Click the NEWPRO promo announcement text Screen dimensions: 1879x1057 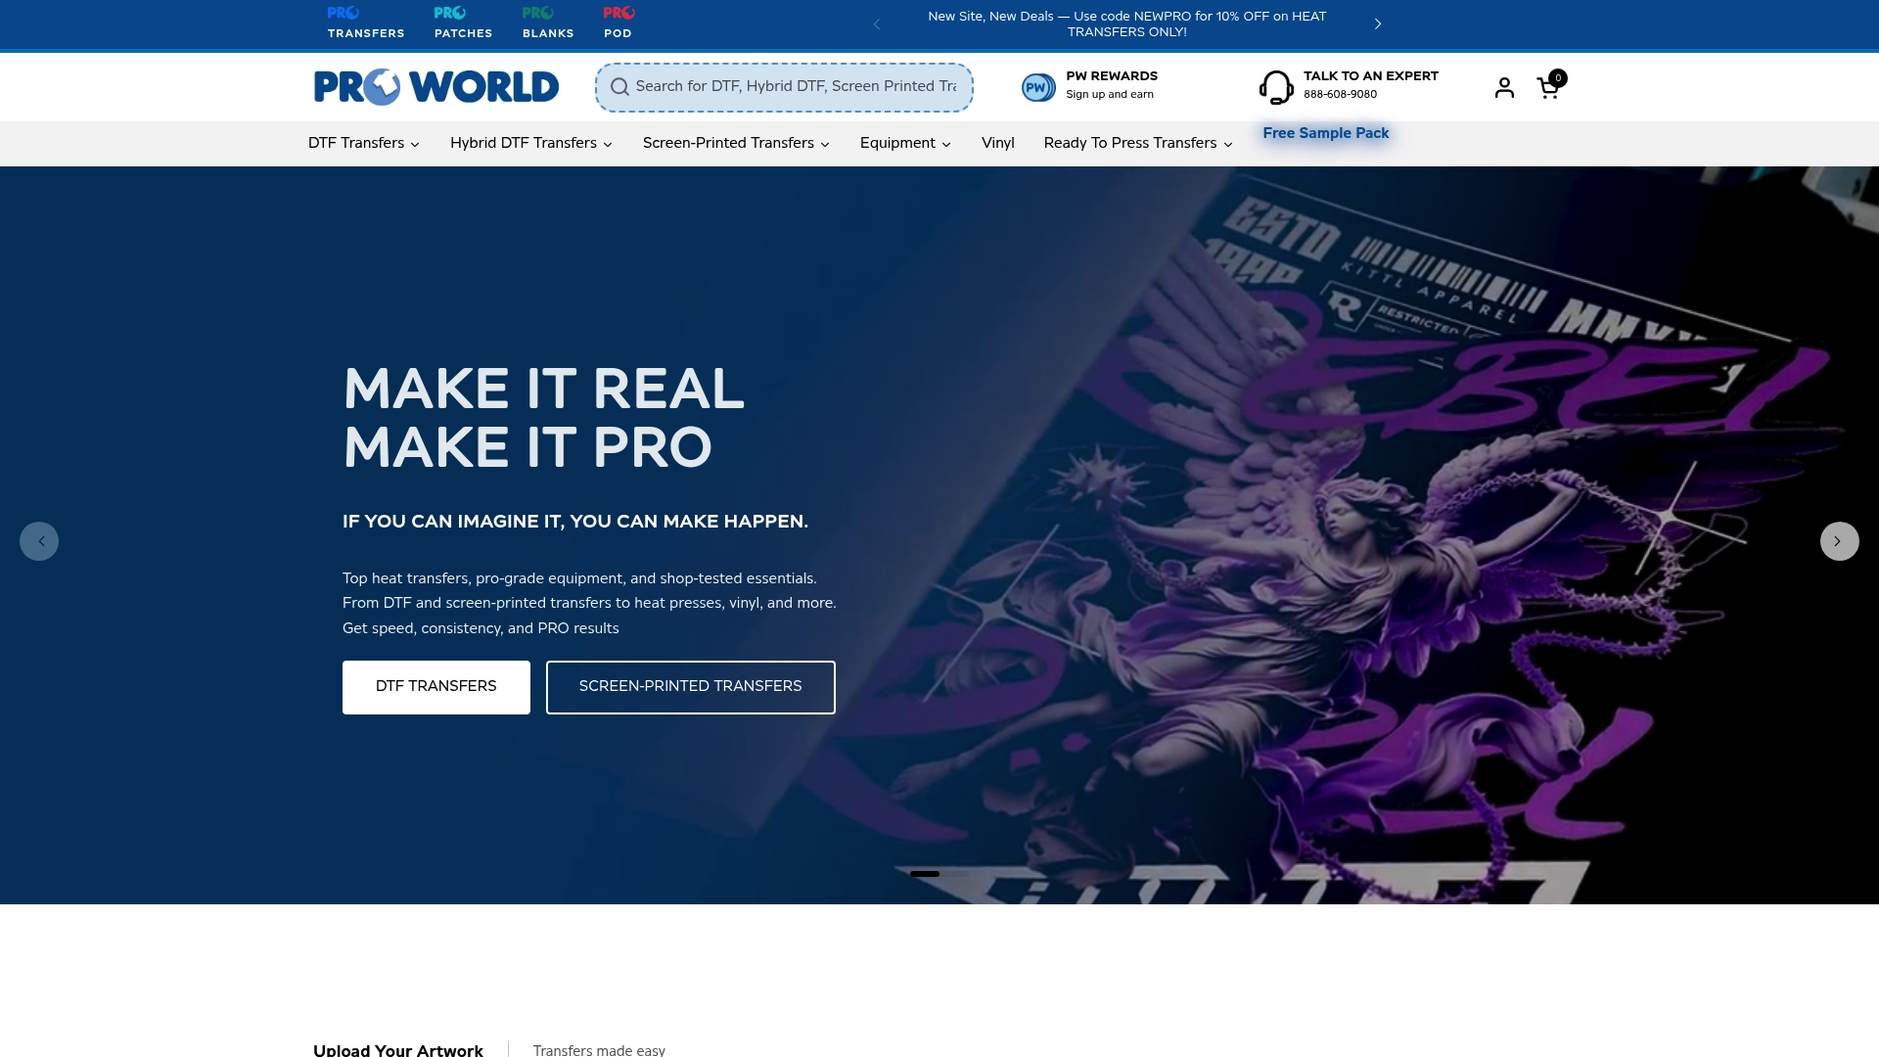point(1126,24)
